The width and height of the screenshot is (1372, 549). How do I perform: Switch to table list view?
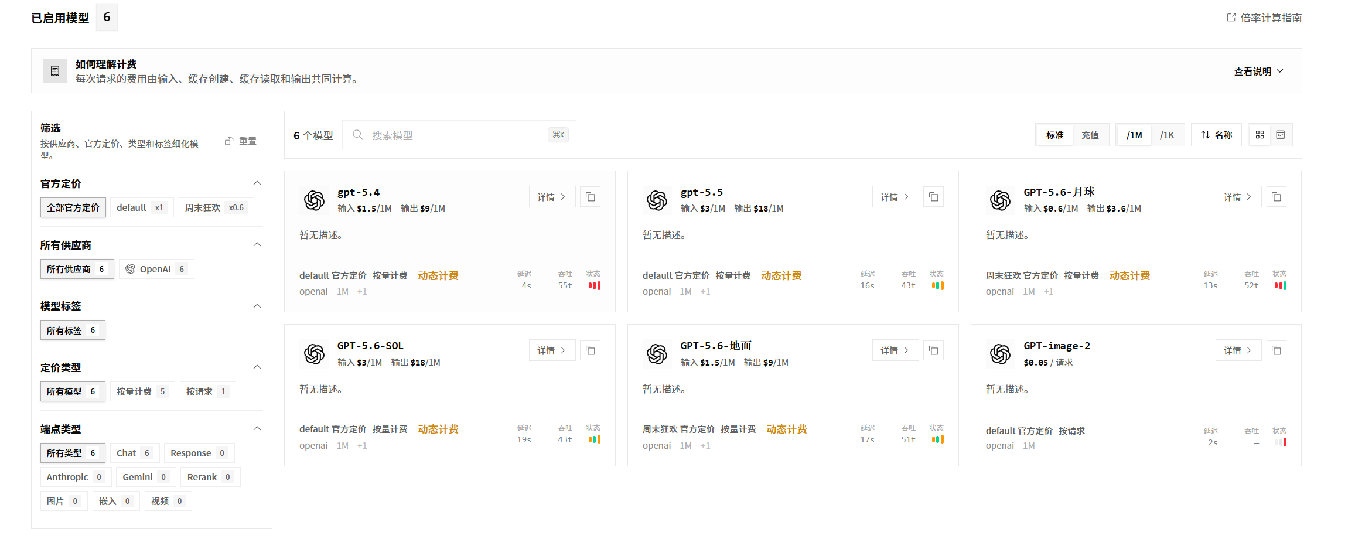pos(1281,135)
